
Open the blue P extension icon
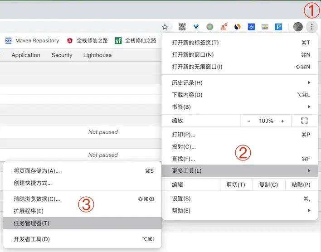(278, 27)
